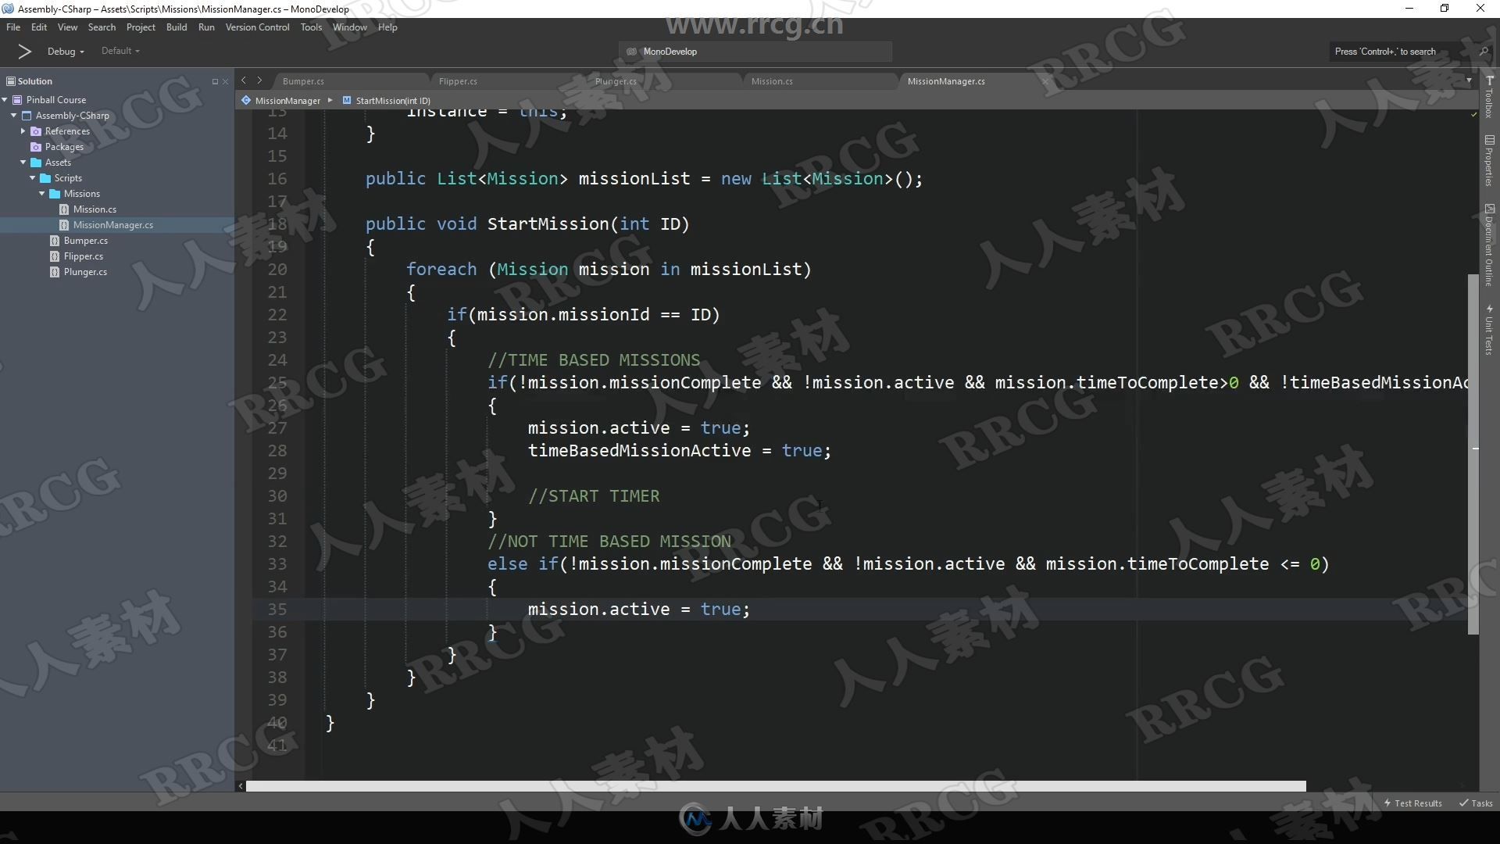Open the Test Results pad
Screen dimensions: 1500x844
(x=1412, y=803)
